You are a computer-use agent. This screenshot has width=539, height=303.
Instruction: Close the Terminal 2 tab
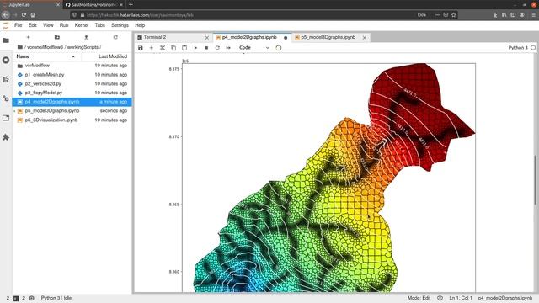pyautogui.click(x=207, y=37)
